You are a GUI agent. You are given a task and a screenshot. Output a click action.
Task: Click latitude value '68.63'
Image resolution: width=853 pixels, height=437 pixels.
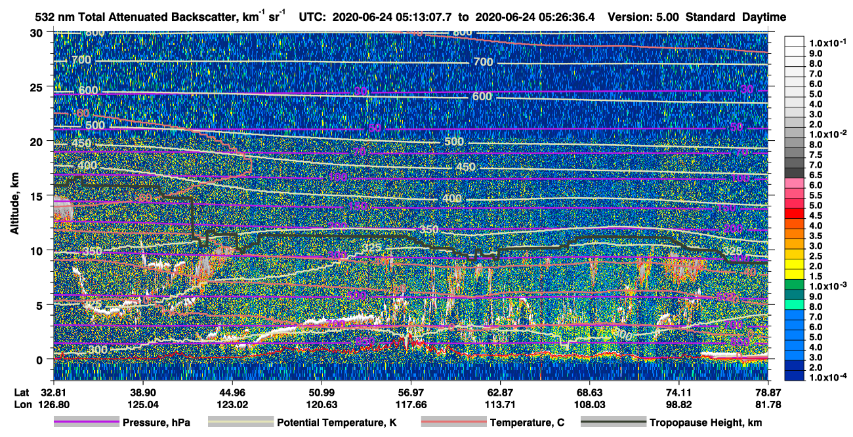(x=590, y=392)
